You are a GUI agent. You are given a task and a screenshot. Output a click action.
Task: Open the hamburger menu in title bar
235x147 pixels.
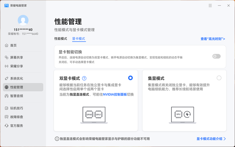tap(210, 5)
